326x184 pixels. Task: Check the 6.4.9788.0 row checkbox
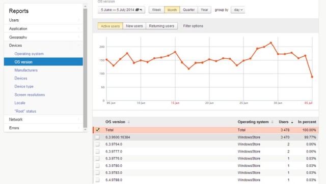click(97, 180)
